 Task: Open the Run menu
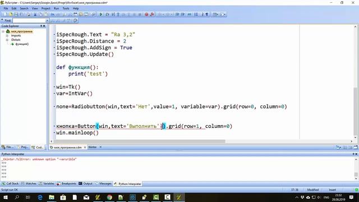pyautogui.click(x=56, y=8)
